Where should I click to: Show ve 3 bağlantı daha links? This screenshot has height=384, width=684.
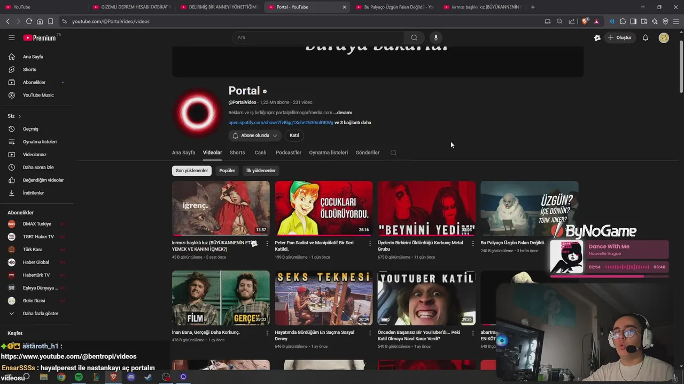click(353, 123)
